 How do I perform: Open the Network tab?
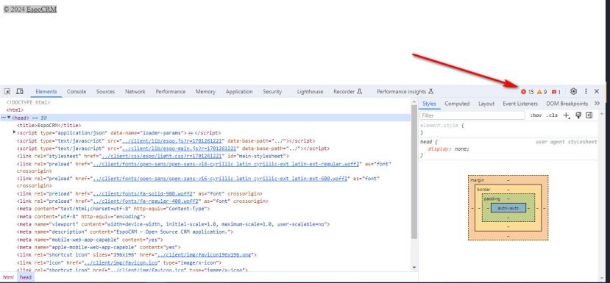135,92
